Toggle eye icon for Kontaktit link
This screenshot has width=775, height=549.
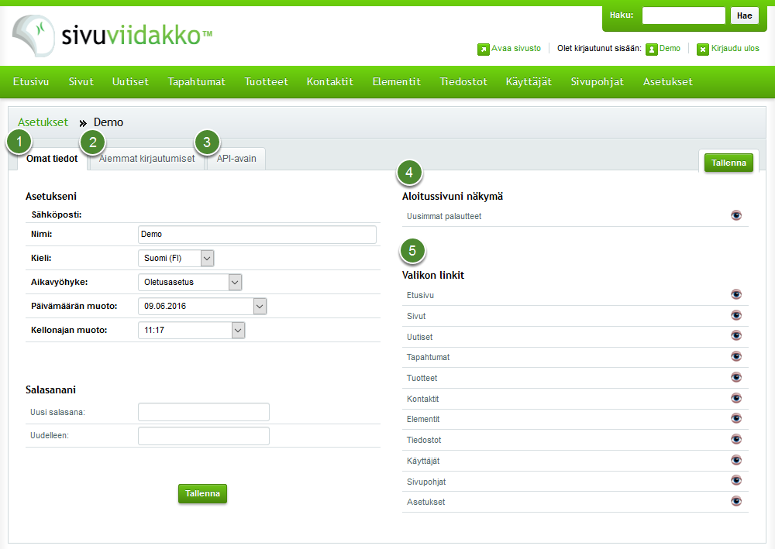coord(736,398)
